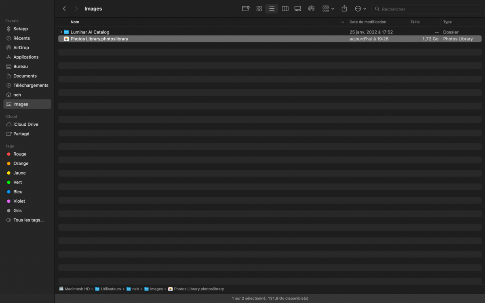Click Macintosh HD in the path bar
The width and height of the screenshot is (485, 303).
tap(74, 289)
